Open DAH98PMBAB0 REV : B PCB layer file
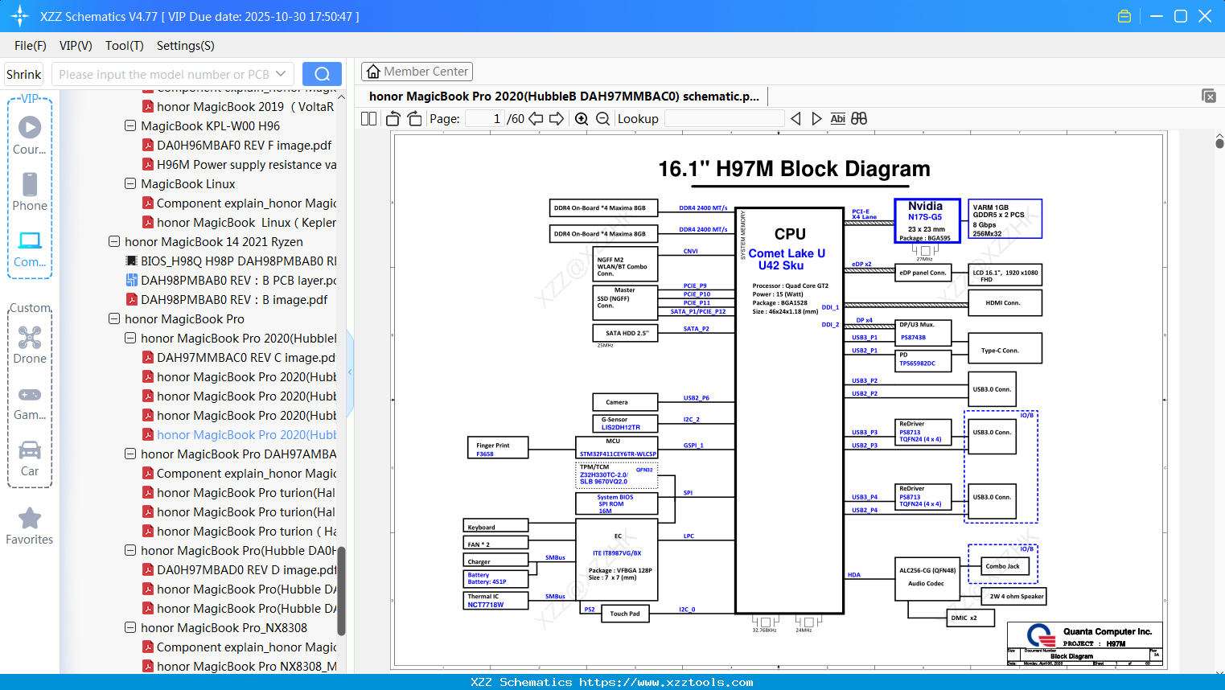 238,280
